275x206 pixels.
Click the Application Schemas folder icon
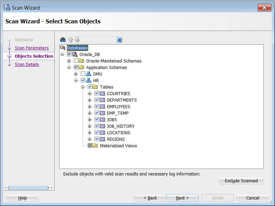click(81, 67)
